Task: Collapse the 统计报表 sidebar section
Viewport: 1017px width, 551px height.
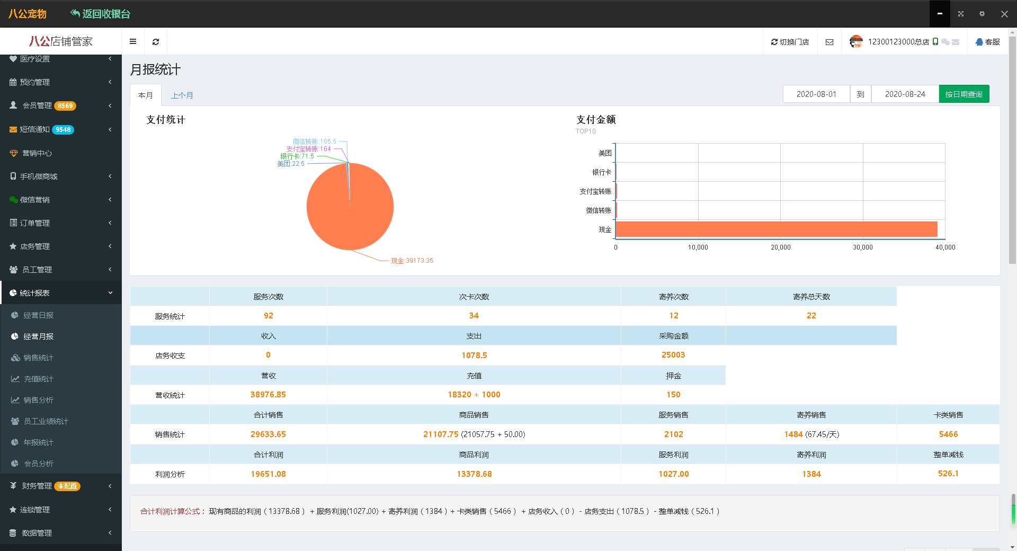Action: (61, 293)
